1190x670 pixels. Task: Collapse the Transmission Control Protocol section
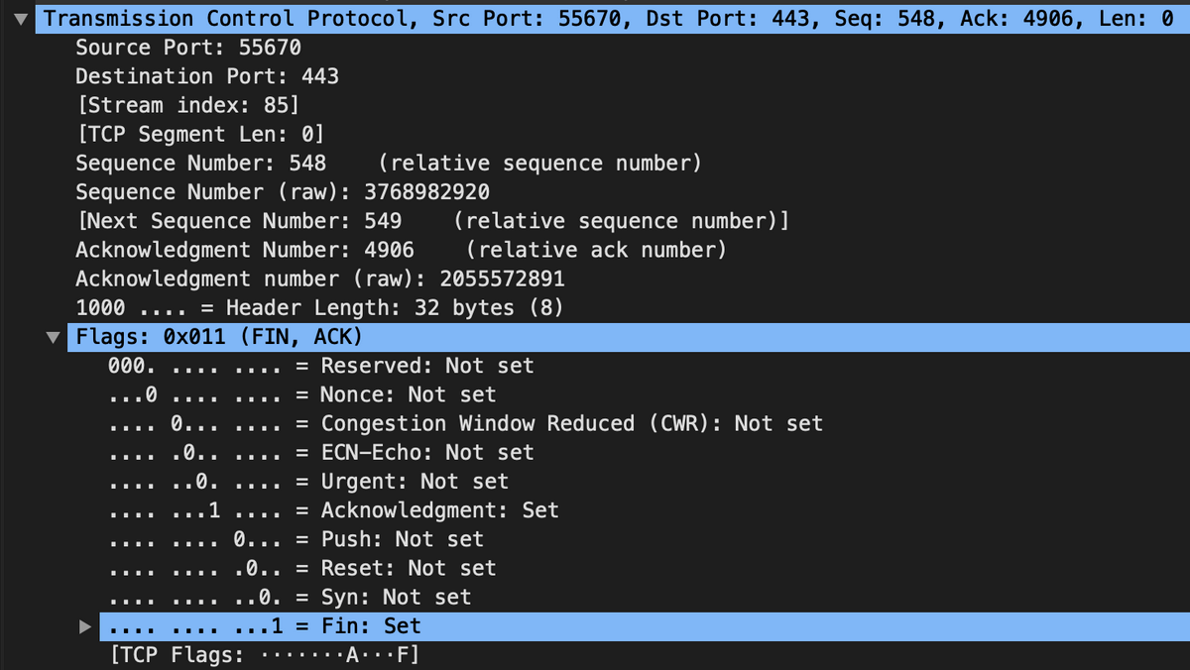tap(24, 18)
